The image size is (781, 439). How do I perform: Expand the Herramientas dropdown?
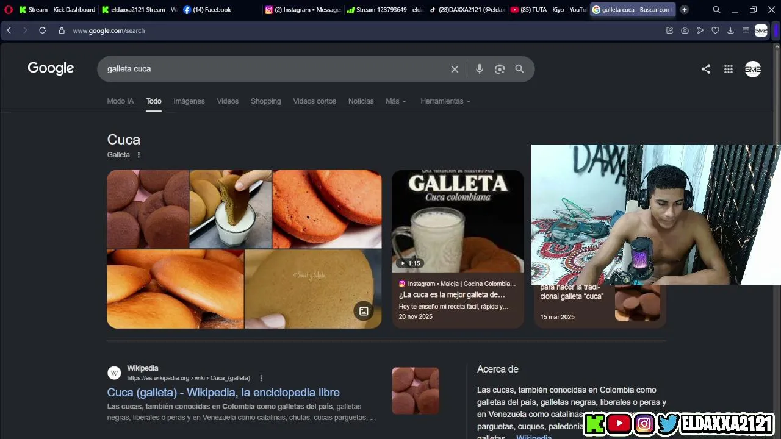(x=445, y=101)
